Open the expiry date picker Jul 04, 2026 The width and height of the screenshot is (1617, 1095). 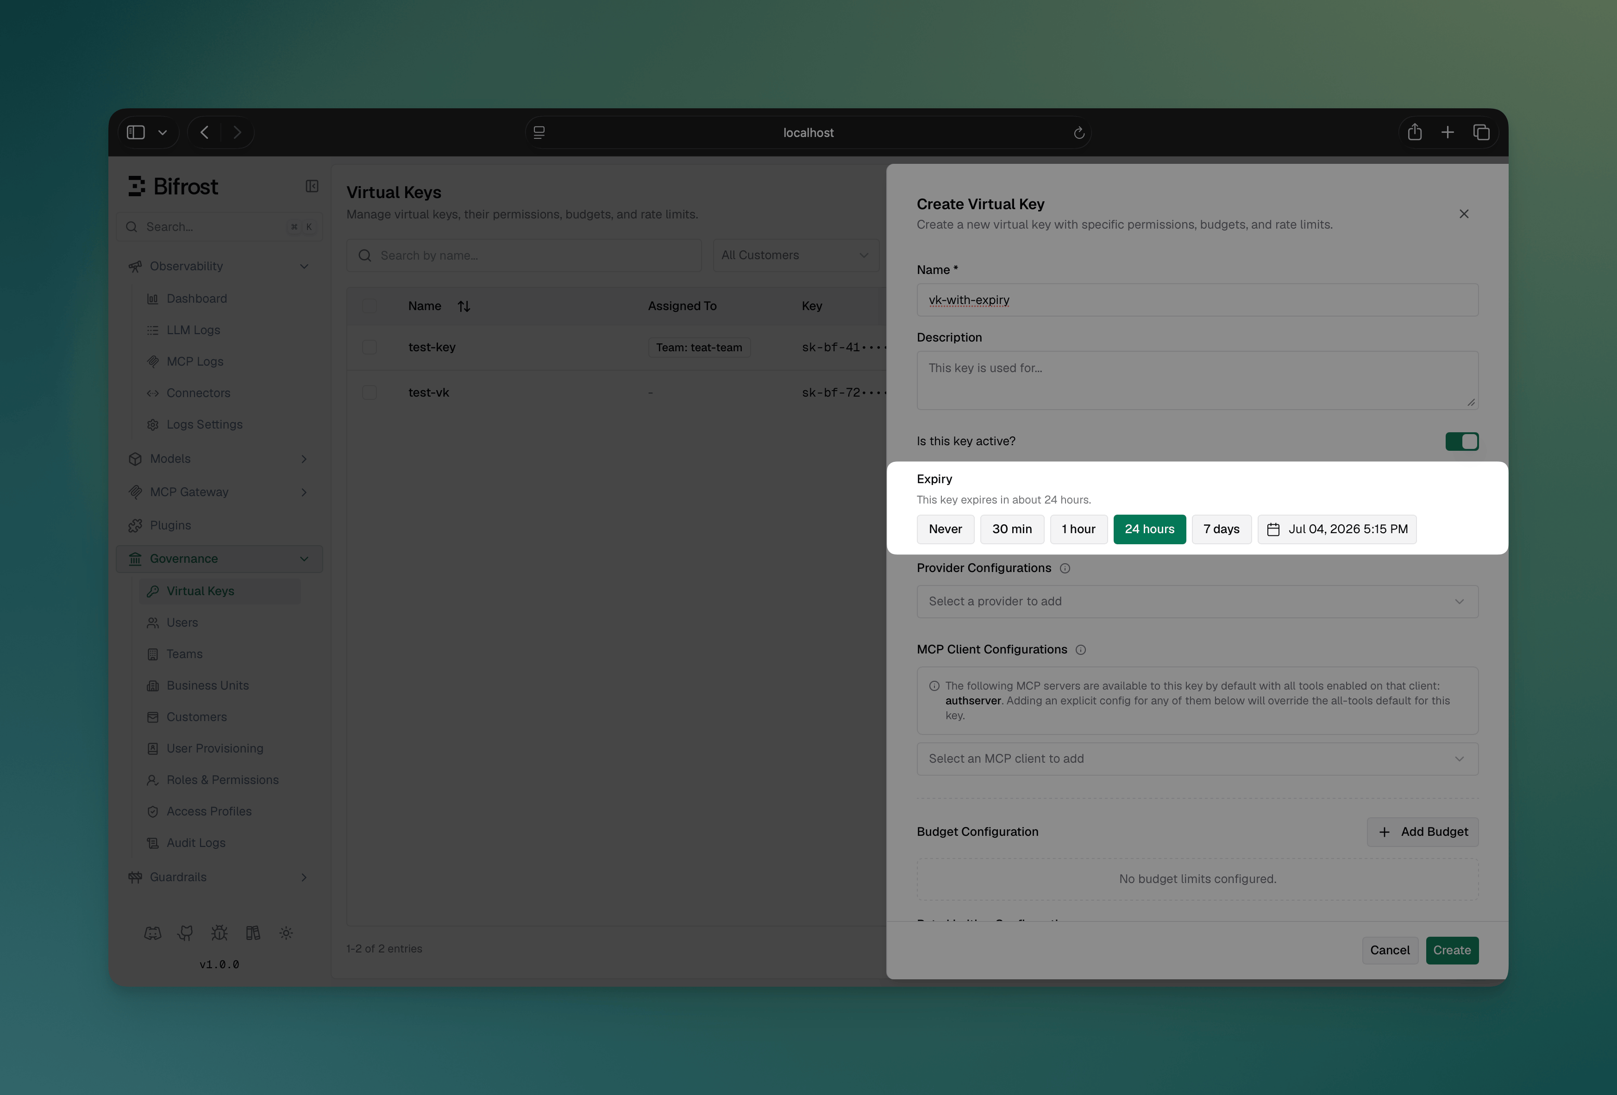coord(1336,529)
